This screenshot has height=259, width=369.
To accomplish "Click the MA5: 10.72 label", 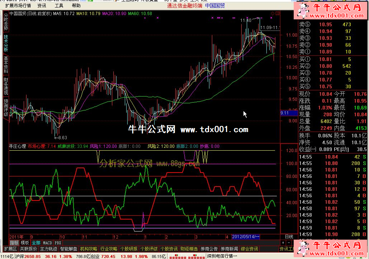I will click(64, 14).
